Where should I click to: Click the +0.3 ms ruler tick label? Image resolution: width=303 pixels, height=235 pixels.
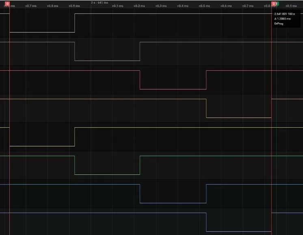pos(161,6)
